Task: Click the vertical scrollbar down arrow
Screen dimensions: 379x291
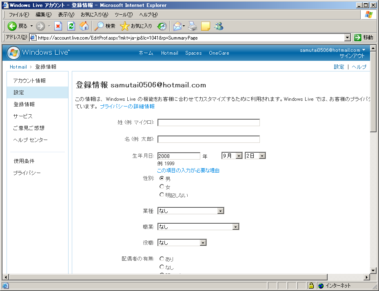Action: click(x=373, y=271)
